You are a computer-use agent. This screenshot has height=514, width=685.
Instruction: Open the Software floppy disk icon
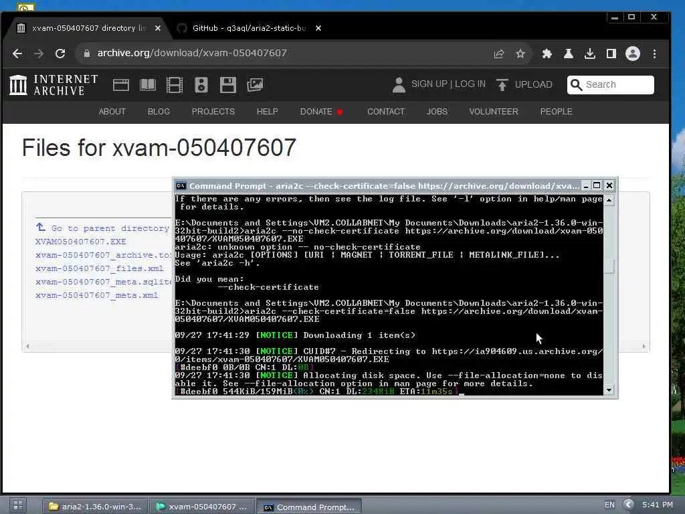coord(227,85)
